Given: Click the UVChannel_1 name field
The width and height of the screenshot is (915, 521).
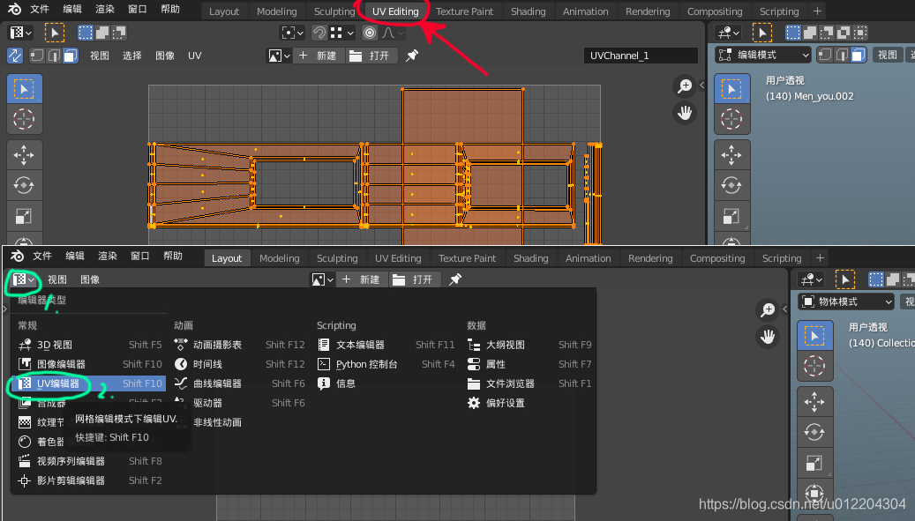Looking at the screenshot, I should [x=641, y=55].
